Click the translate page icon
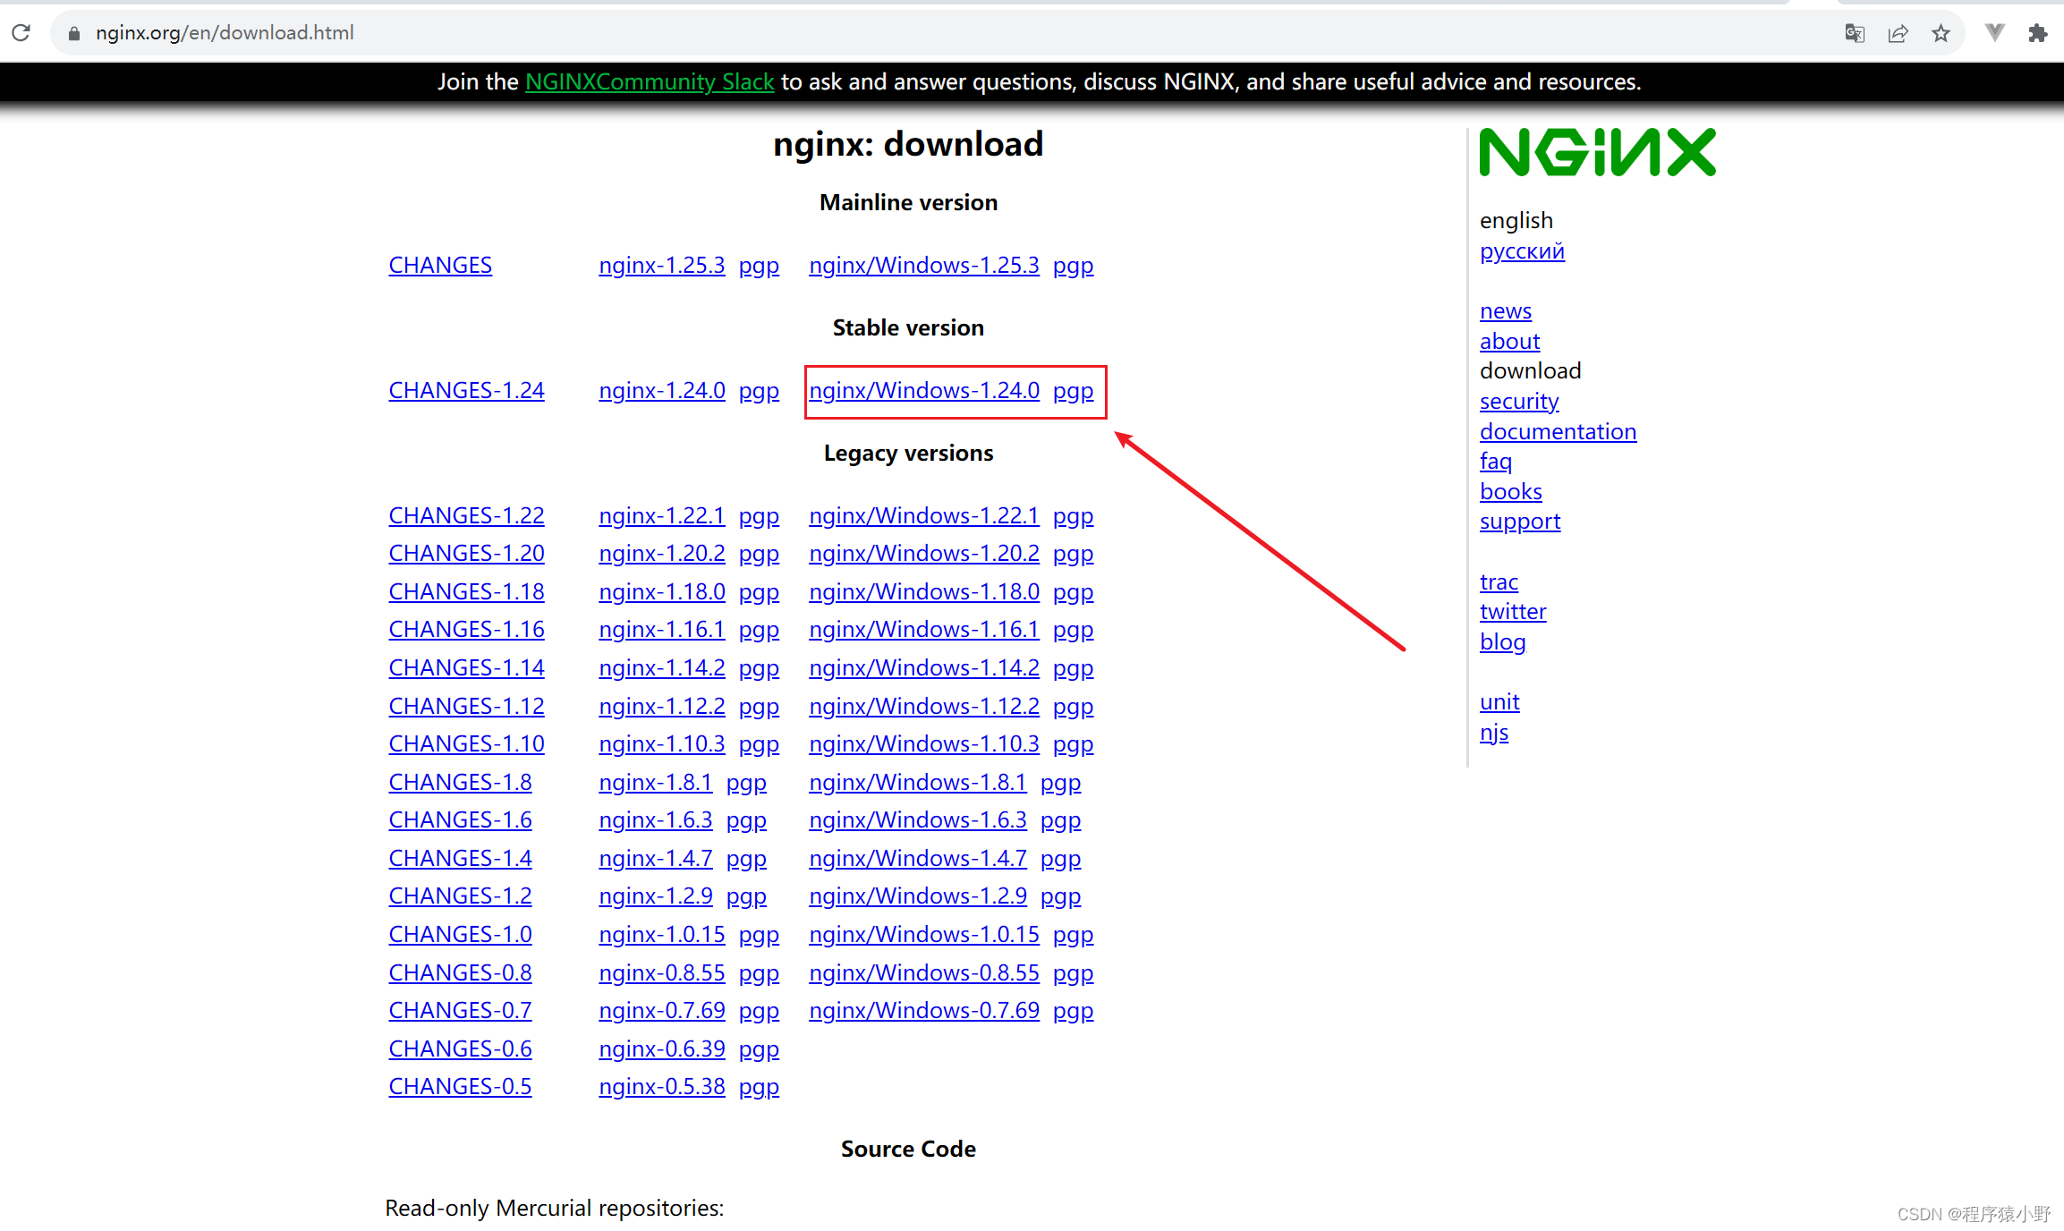Screen dimensions: 2064x1231 coord(1855,33)
